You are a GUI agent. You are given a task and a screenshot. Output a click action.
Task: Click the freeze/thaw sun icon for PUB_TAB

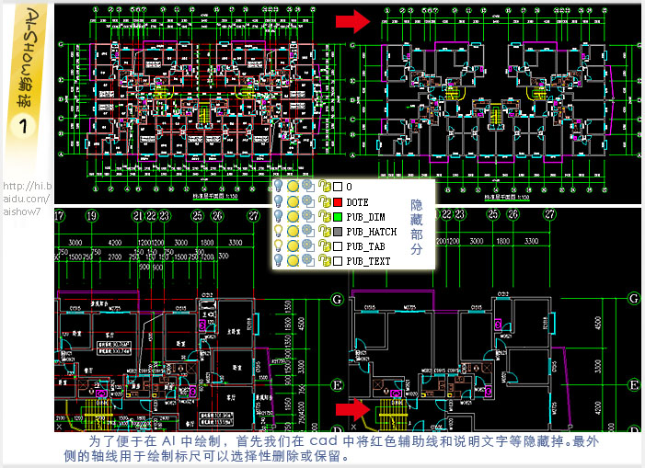pos(293,246)
